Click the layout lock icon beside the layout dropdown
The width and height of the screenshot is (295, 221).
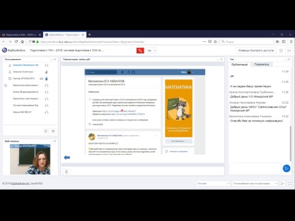282,184
